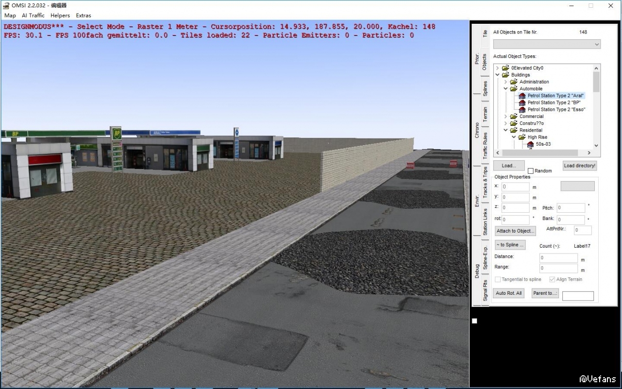Expand the Administration tree node

tap(505, 82)
